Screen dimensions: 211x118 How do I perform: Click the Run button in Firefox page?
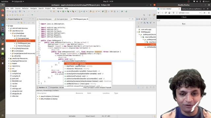[184, 24]
